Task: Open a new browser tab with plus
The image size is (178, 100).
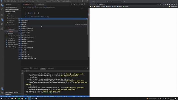Action: [x=124, y=2]
